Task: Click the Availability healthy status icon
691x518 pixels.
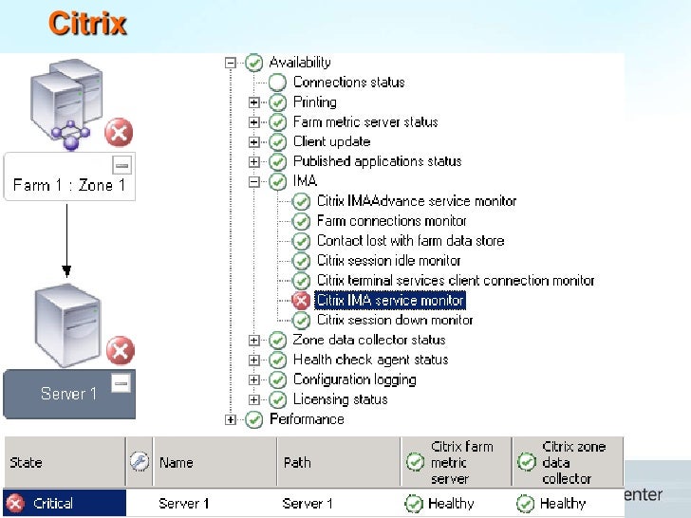Action: click(x=253, y=63)
